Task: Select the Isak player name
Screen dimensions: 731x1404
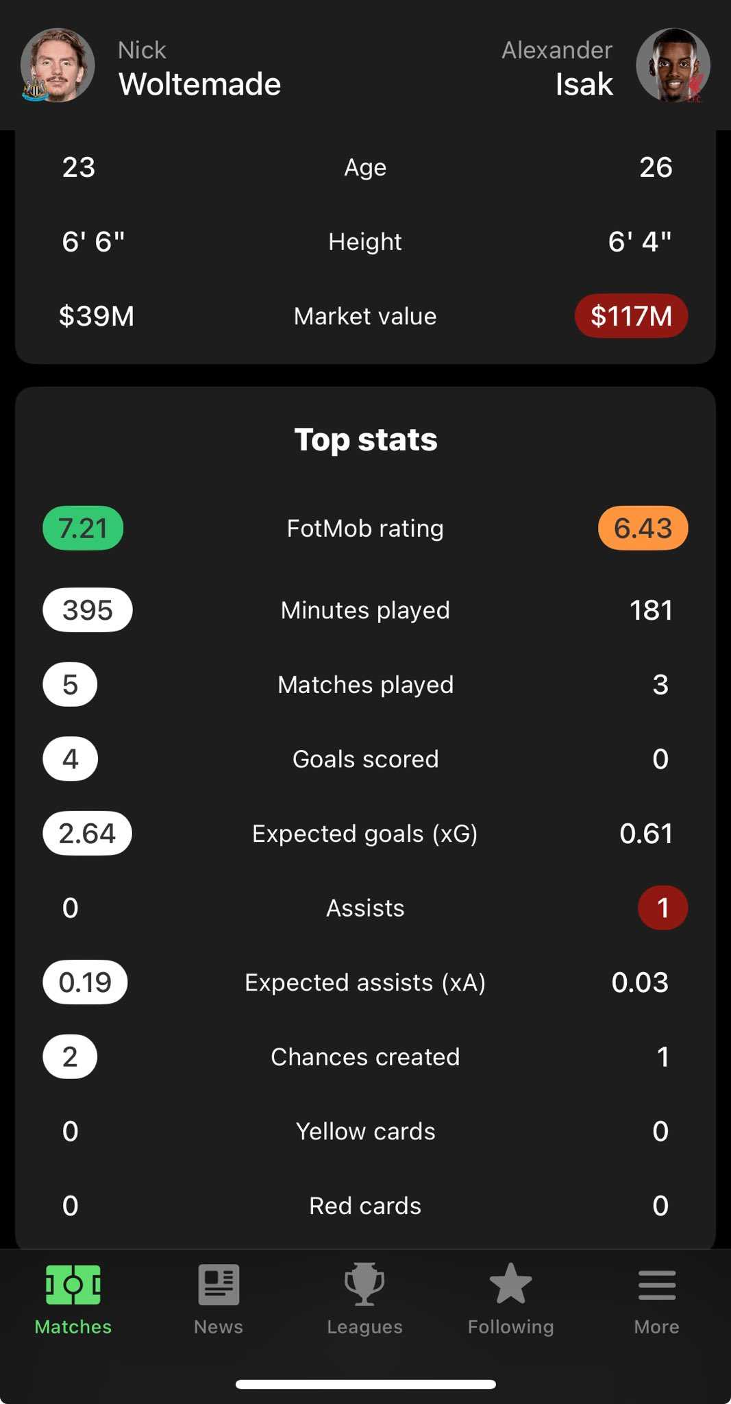Action: coord(584,84)
